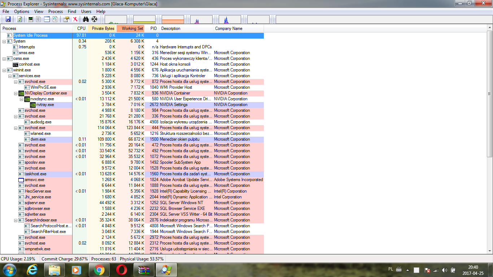Open the Find menu
The image size is (493, 277).
pos(72,12)
